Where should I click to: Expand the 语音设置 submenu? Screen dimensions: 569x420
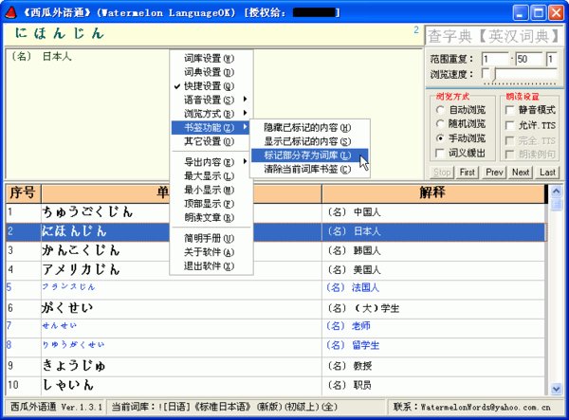pyautogui.click(x=210, y=100)
